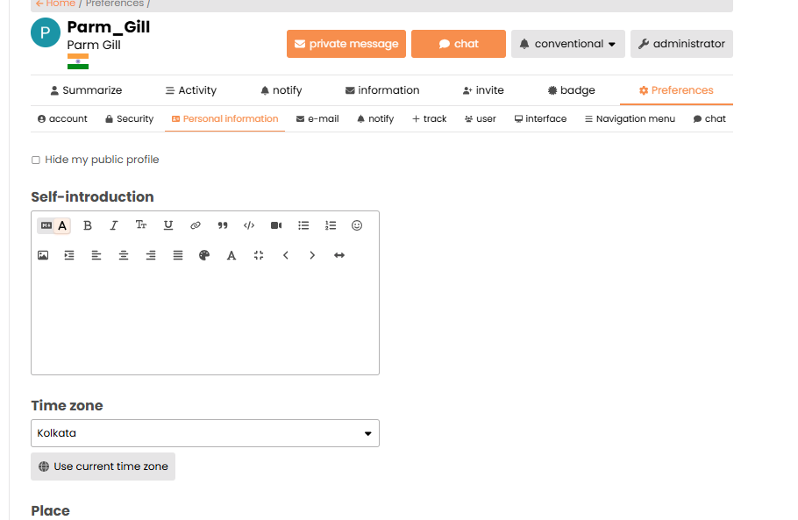Apply italic formatting in Self-introduction editor
798x520 pixels.
tap(114, 225)
